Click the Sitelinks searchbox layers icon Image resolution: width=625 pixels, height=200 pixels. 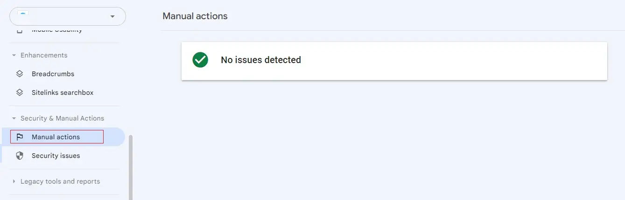click(x=20, y=93)
